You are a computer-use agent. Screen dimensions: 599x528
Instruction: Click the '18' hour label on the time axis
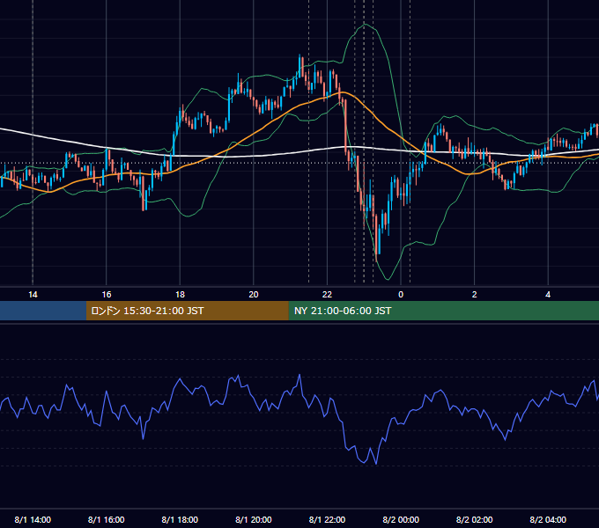click(x=180, y=295)
